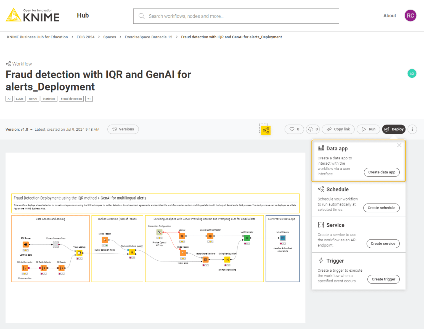The height and width of the screenshot is (329, 424).
Task: Click the OpenAI LLM Connector node
Action: click(x=210, y=236)
